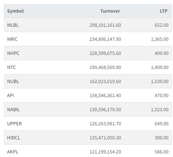Select the MLBL symbol

click(13, 25)
